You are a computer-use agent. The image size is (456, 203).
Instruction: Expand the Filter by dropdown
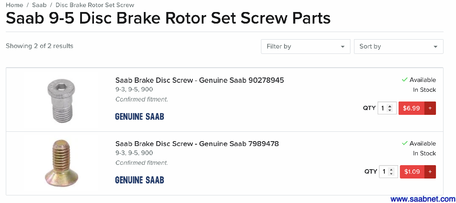point(305,46)
